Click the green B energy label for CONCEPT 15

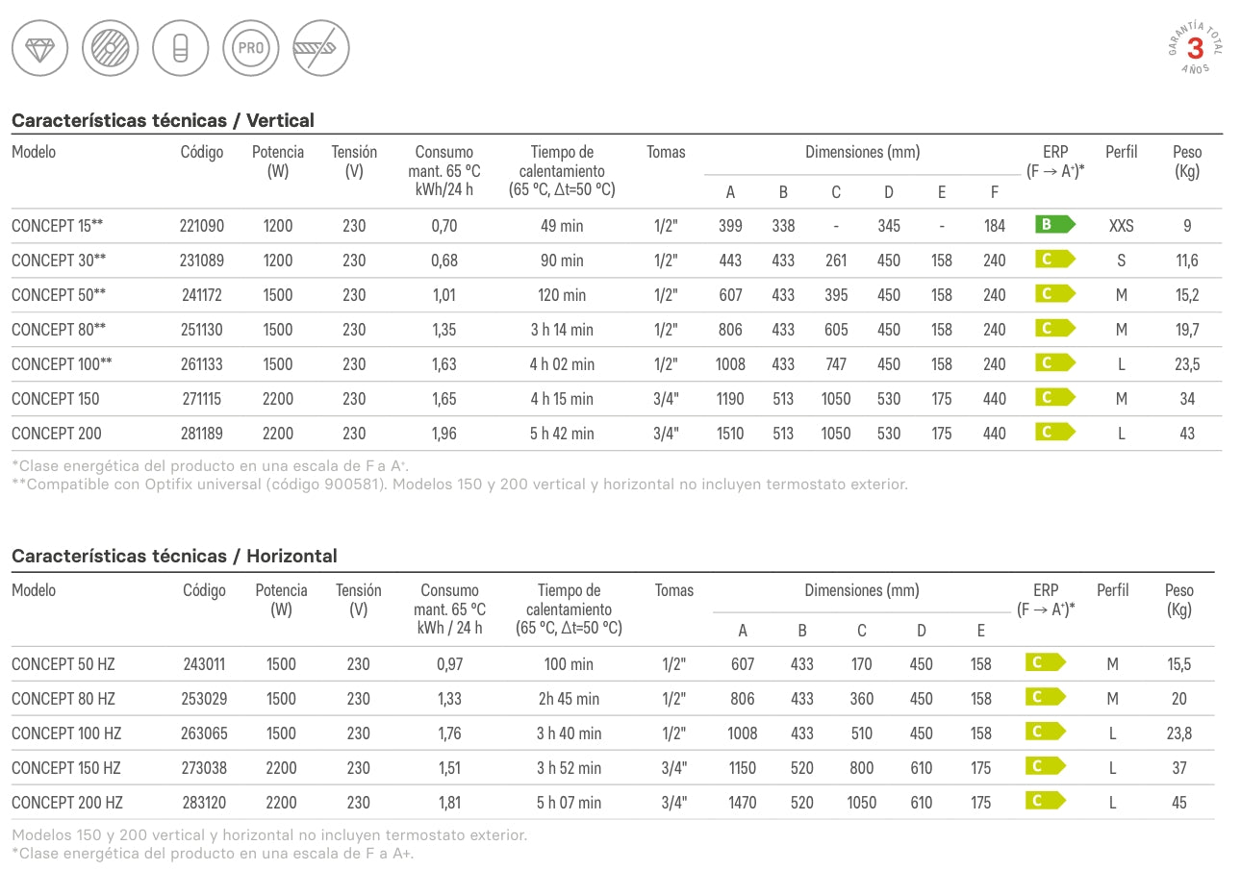click(x=1054, y=226)
